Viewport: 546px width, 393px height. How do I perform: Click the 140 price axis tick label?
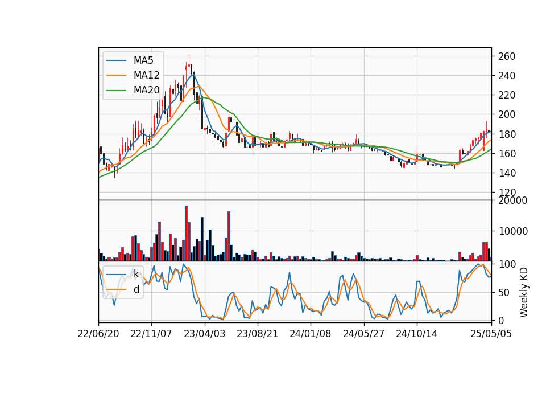pos(507,173)
